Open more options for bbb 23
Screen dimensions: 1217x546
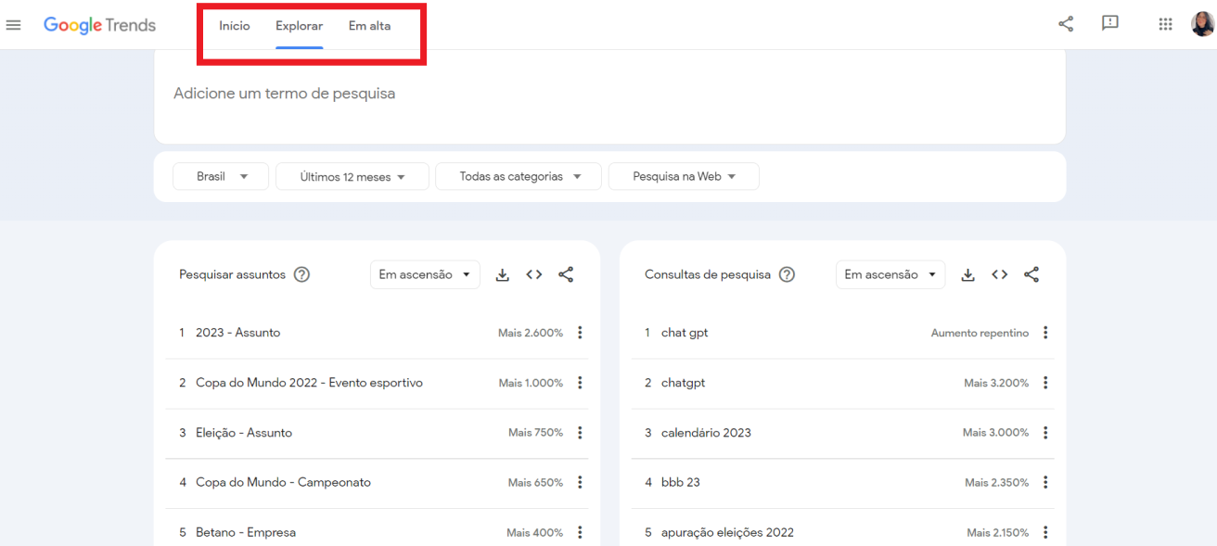[x=1045, y=483]
